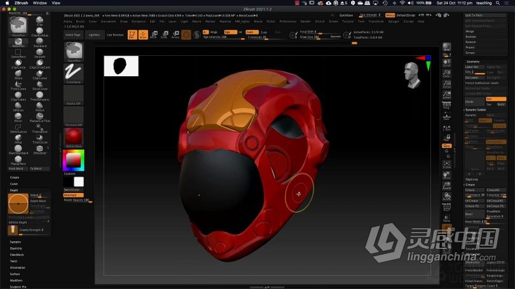
Task: Click the Rotate mode icon
Action: click(x=175, y=34)
